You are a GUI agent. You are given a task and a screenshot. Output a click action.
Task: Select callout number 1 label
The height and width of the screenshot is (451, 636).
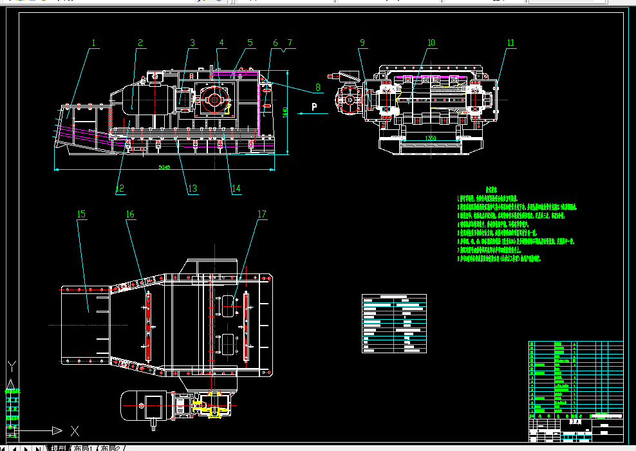coord(94,42)
